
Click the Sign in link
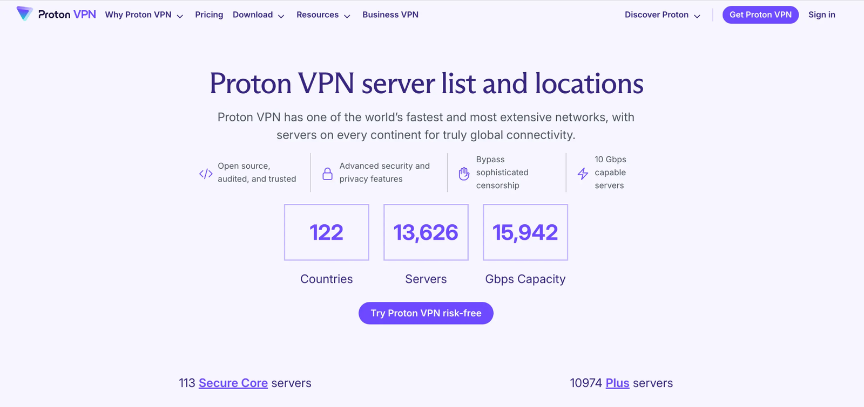[821, 15]
